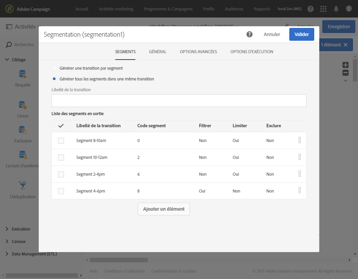Click drag handle of Segment 8-10am row

point(299,140)
